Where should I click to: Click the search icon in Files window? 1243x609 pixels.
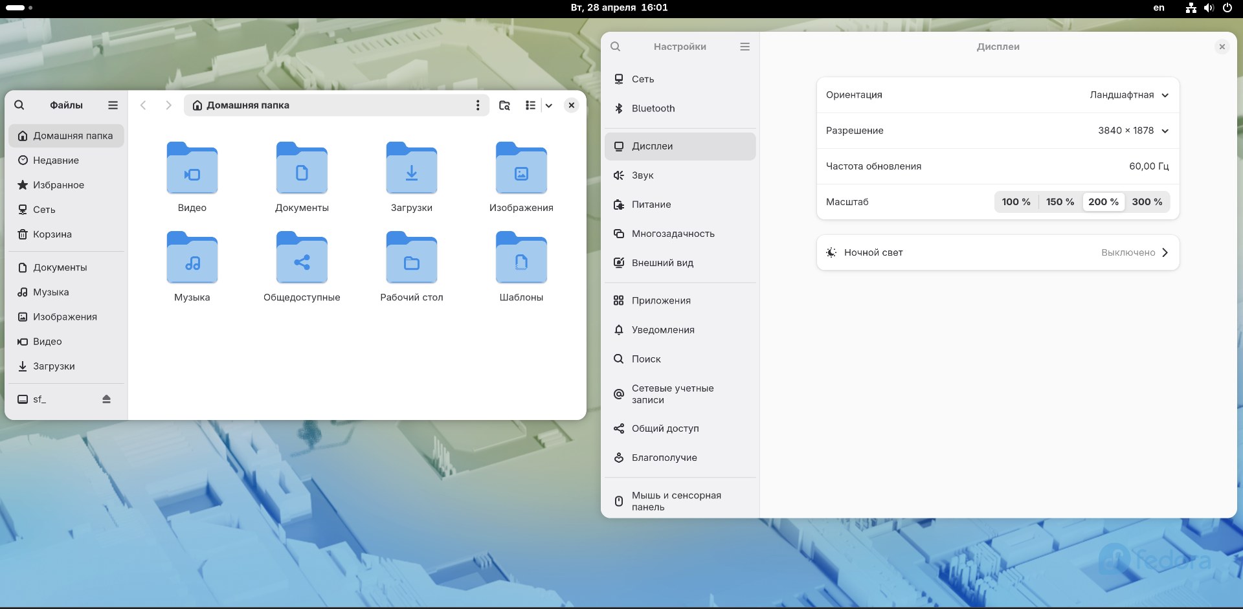tap(19, 105)
